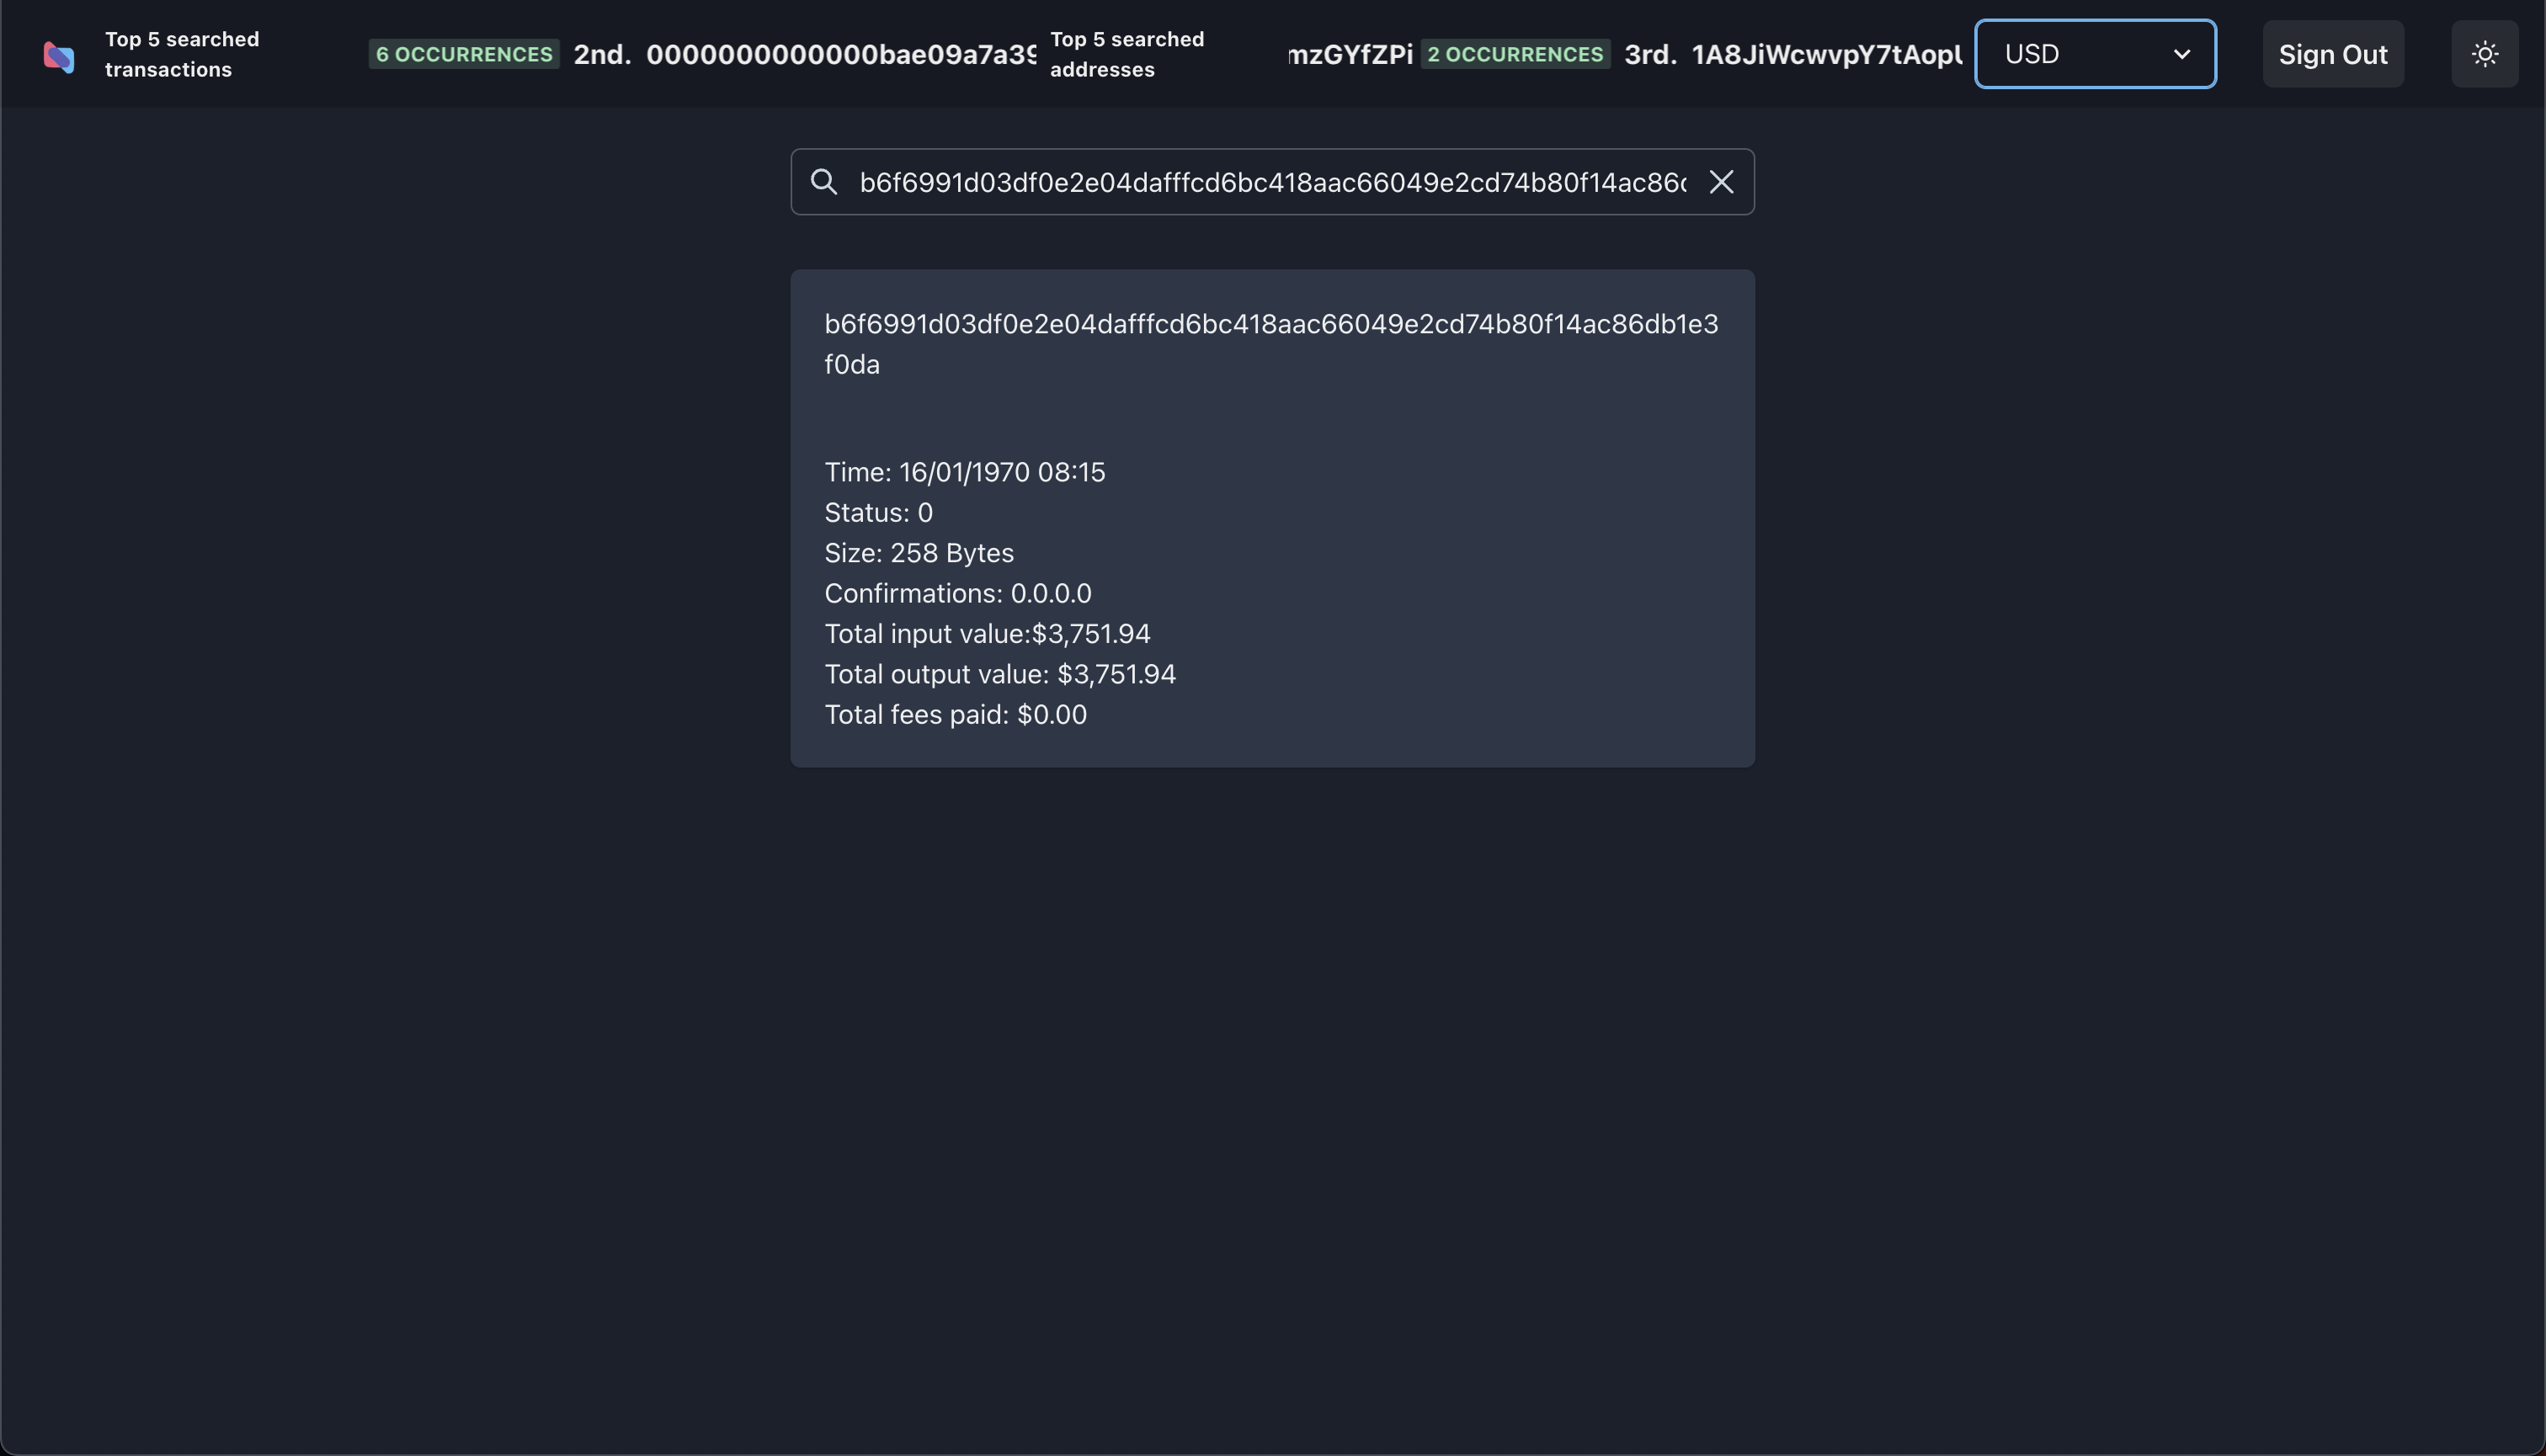Click the magnifying glass search icon
Screen dimensions: 2546x1456
(x=823, y=182)
